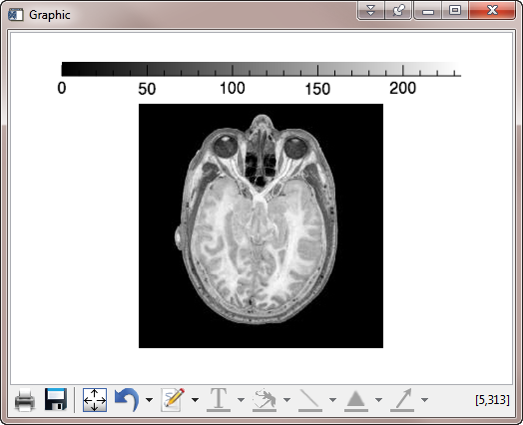Expand the pencil annotation tool dropdown
523x425 pixels.
[195, 400]
